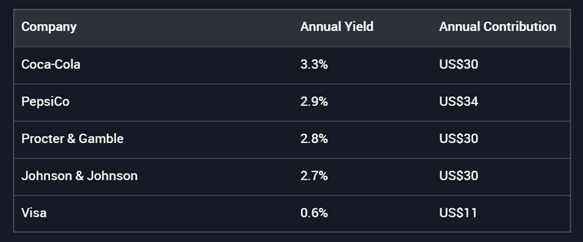Screen dimensions: 583x242
Task: Click Johnson & Johnson's US$30 contribution
Action: pos(459,176)
